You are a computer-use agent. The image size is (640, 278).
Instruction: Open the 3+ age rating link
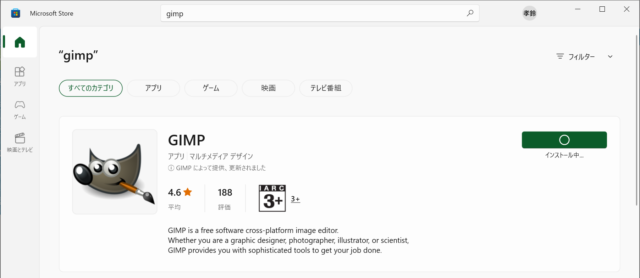point(295,199)
